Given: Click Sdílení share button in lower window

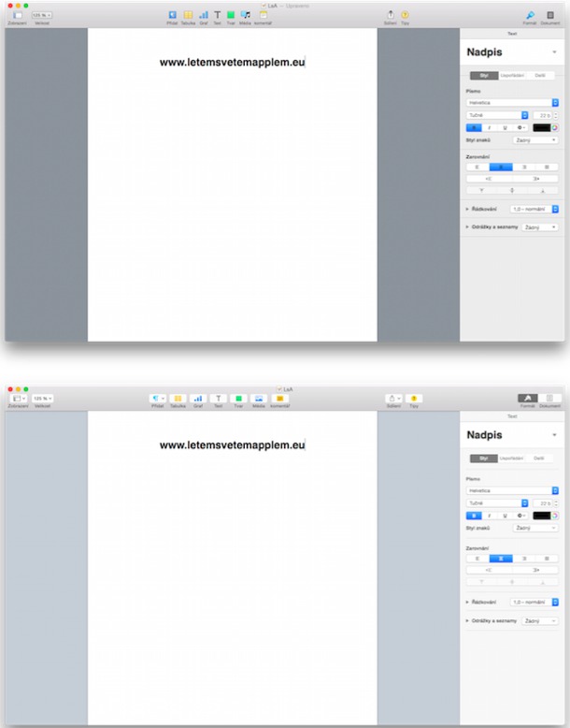Looking at the screenshot, I should click(393, 399).
